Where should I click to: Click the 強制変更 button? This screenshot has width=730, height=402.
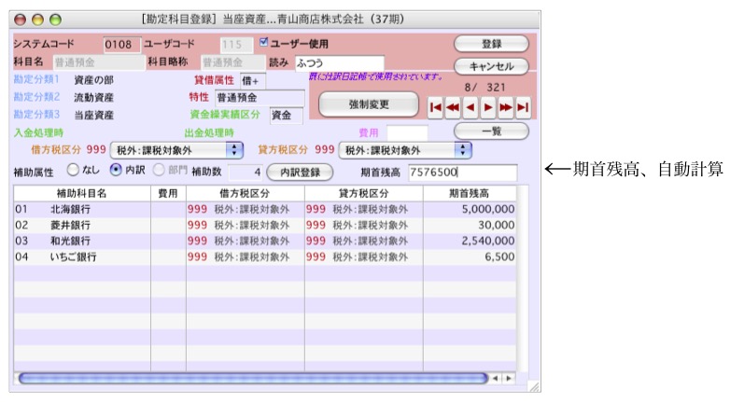(369, 104)
